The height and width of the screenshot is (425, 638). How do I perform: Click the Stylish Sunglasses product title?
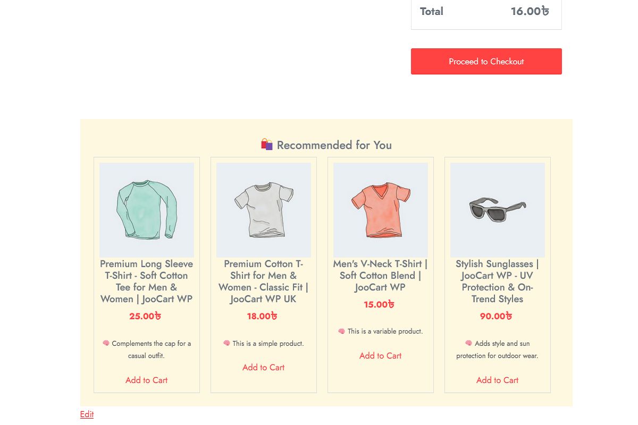[x=497, y=282]
